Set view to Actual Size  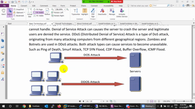(x=30, y=13)
